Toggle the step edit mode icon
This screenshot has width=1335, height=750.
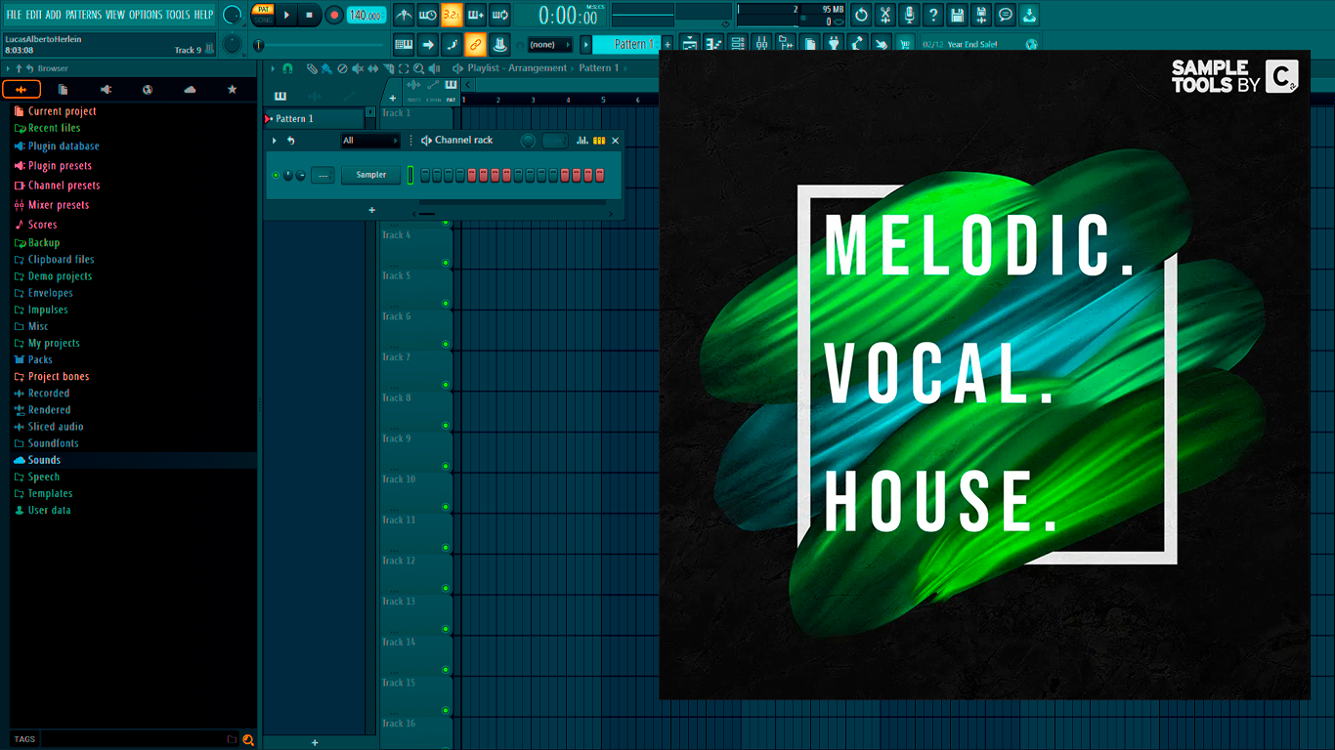(452, 44)
